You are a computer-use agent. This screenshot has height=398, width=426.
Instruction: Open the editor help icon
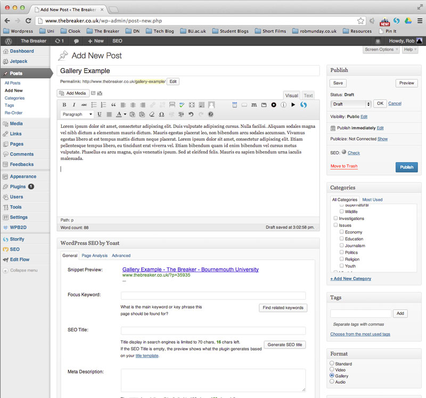pos(210,115)
